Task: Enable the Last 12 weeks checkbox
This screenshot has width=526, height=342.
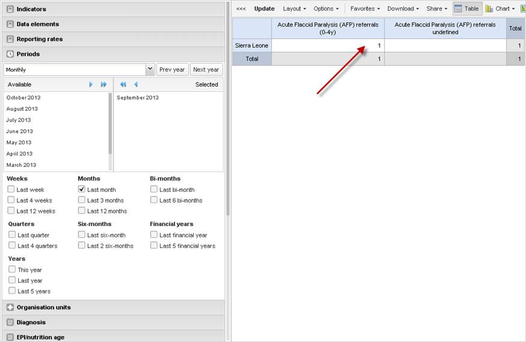Action: point(11,211)
